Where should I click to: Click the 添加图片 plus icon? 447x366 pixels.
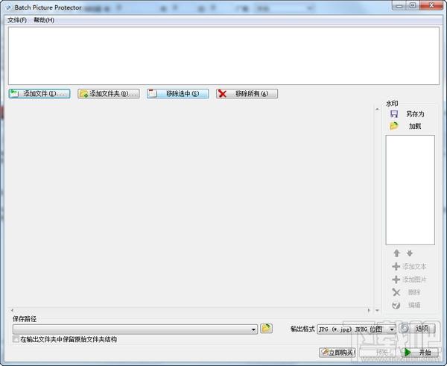[396, 280]
